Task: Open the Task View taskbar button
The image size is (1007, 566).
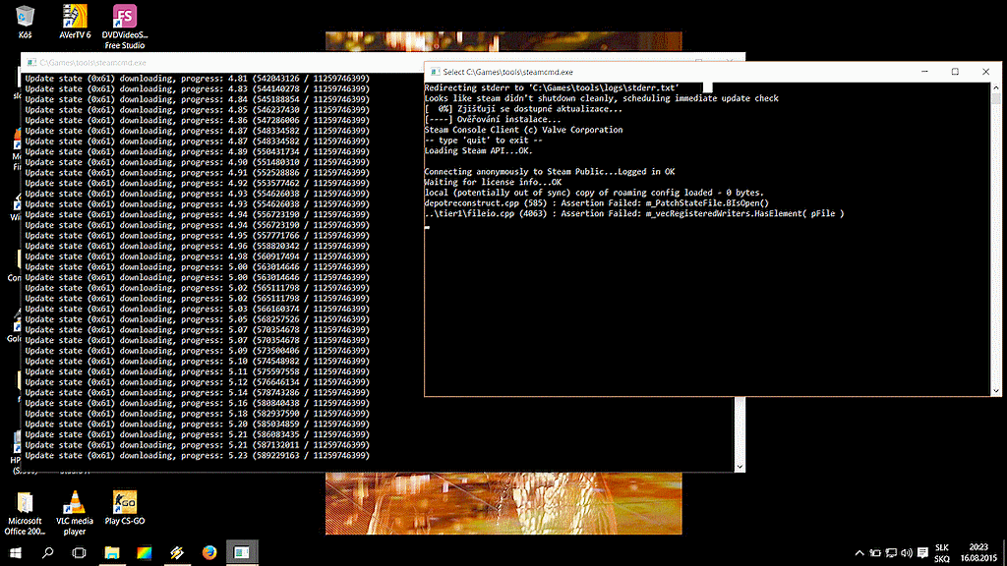Action: tap(79, 552)
